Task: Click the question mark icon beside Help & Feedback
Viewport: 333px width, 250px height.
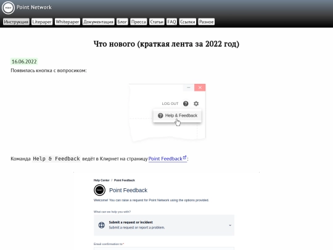Action: [160, 115]
